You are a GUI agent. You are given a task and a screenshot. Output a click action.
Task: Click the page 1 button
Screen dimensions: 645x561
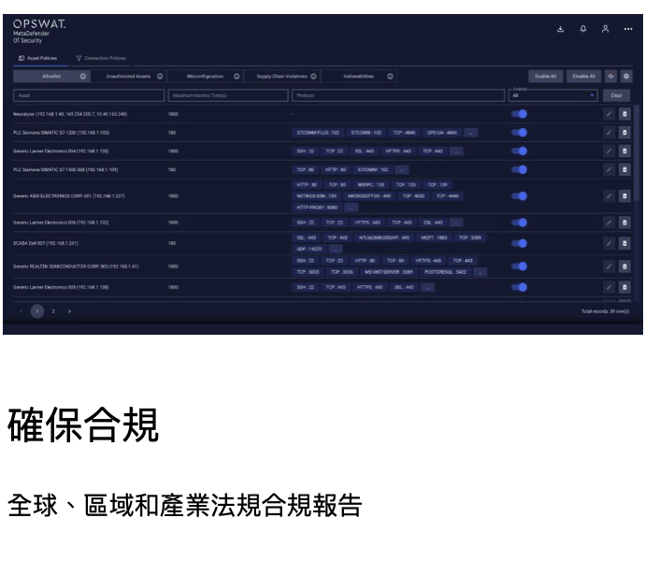tap(37, 311)
